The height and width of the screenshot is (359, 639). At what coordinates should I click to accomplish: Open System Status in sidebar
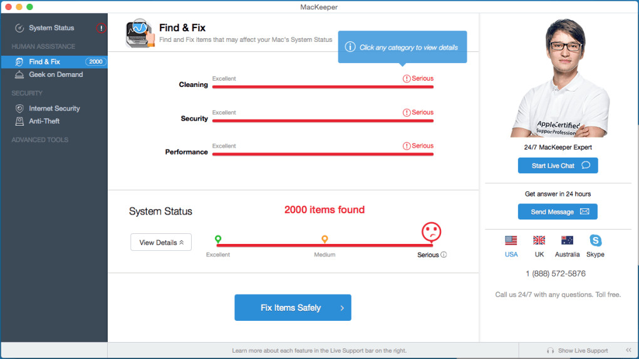[x=51, y=28]
